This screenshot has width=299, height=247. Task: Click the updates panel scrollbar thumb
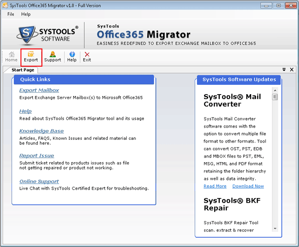click(275, 97)
